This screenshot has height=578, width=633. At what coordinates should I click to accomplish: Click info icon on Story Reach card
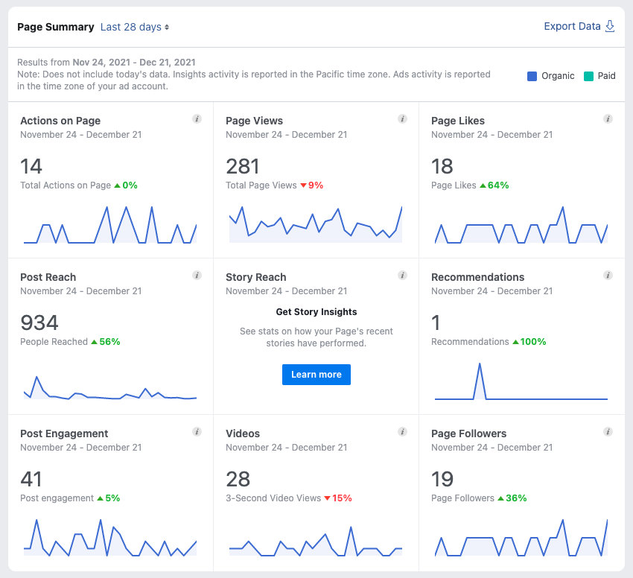coord(402,275)
